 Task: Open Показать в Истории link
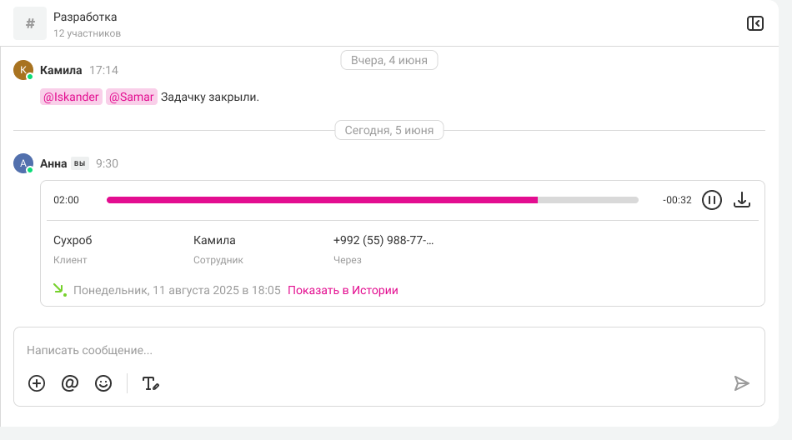click(343, 291)
